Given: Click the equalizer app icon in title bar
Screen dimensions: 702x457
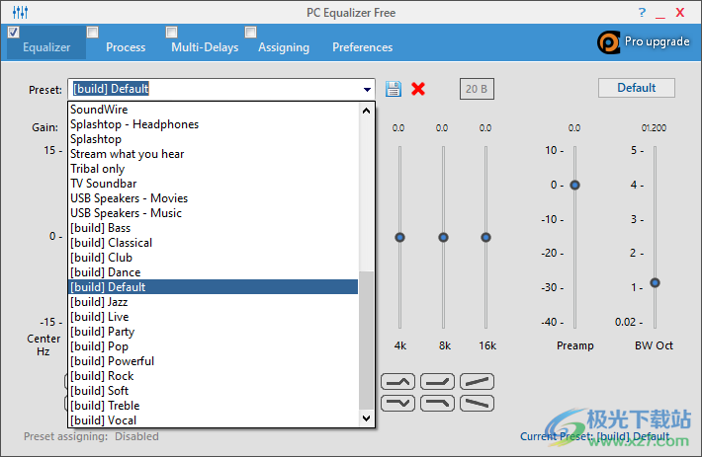Looking at the screenshot, I should click(x=20, y=12).
